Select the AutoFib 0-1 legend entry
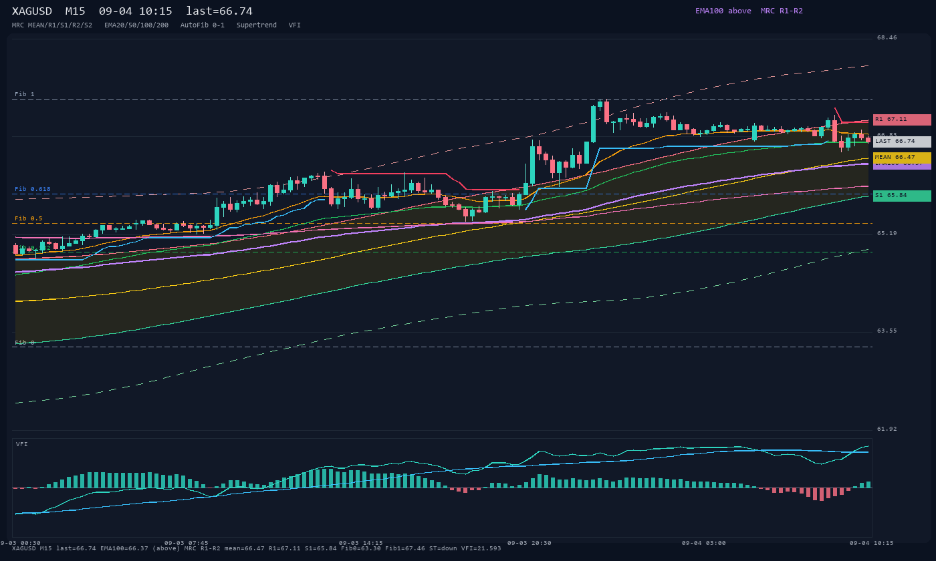This screenshot has height=561, width=936. pyautogui.click(x=203, y=25)
